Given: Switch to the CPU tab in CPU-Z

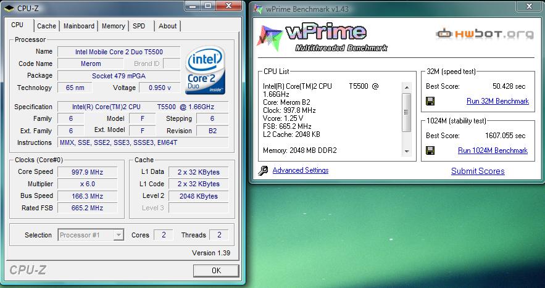Looking at the screenshot, I should 17,25.
